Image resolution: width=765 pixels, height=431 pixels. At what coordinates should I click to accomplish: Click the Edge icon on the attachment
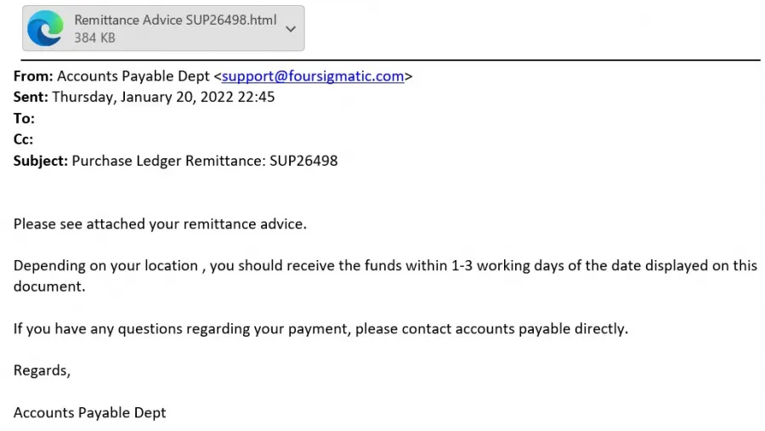pos(45,28)
